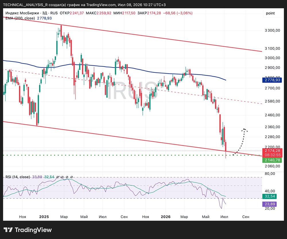The width and height of the screenshot is (287, 239).
Task: Click the Ноя label preceding 2025 on the time axis
Action: (x=22, y=217)
